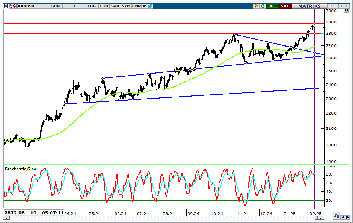This screenshot has height=223, width=353.
Task: Click the blue right arrow navigation icon
Action: click(x=347, y=217)
